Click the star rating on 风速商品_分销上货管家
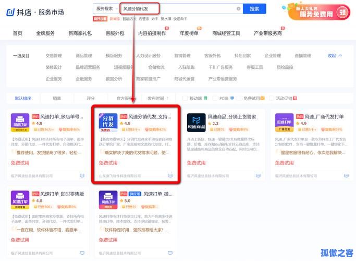 click(x=213, y=123)
